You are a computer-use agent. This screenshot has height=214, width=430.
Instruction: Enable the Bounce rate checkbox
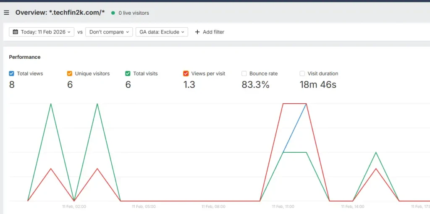point(244,73)
